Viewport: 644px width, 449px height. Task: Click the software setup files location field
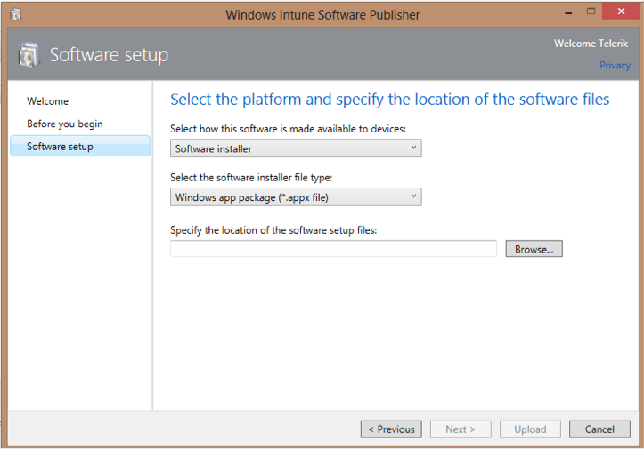[333, 249]
